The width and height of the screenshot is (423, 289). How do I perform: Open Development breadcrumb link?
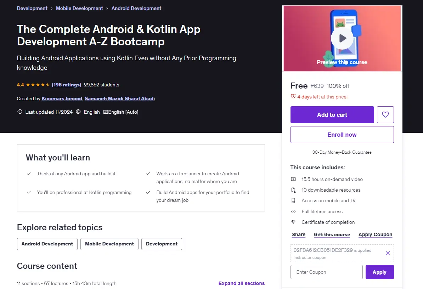(x=32, y=8)
